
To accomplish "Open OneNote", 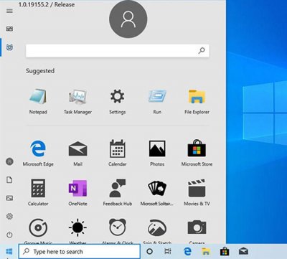I will pos(77,188).
